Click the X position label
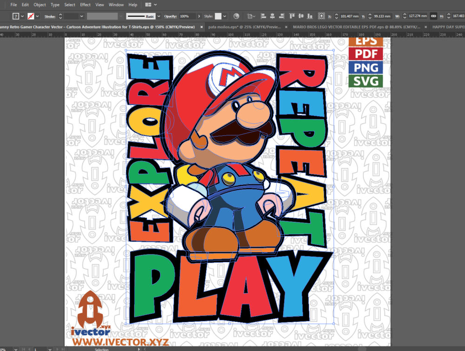The height and width of the screenshot is (351, 465). (x=330, y=16)
